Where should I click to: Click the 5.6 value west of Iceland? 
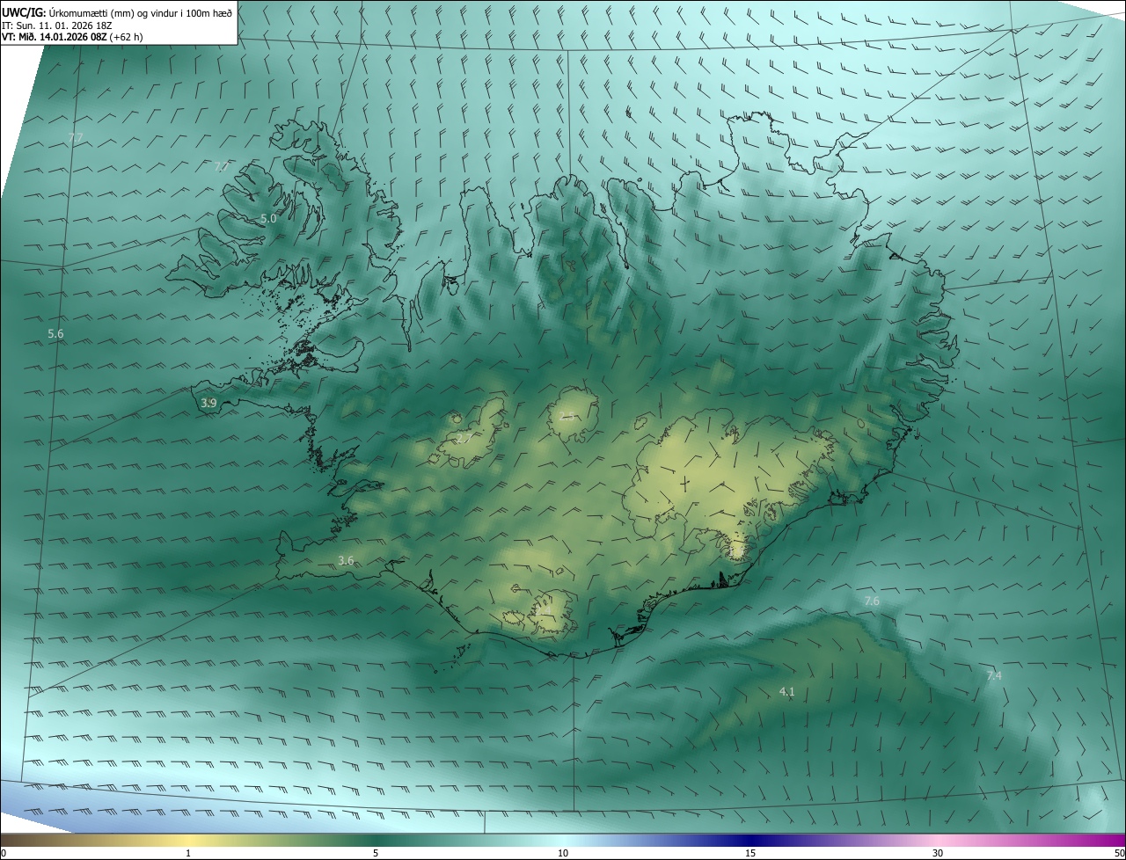pos(55,333)
